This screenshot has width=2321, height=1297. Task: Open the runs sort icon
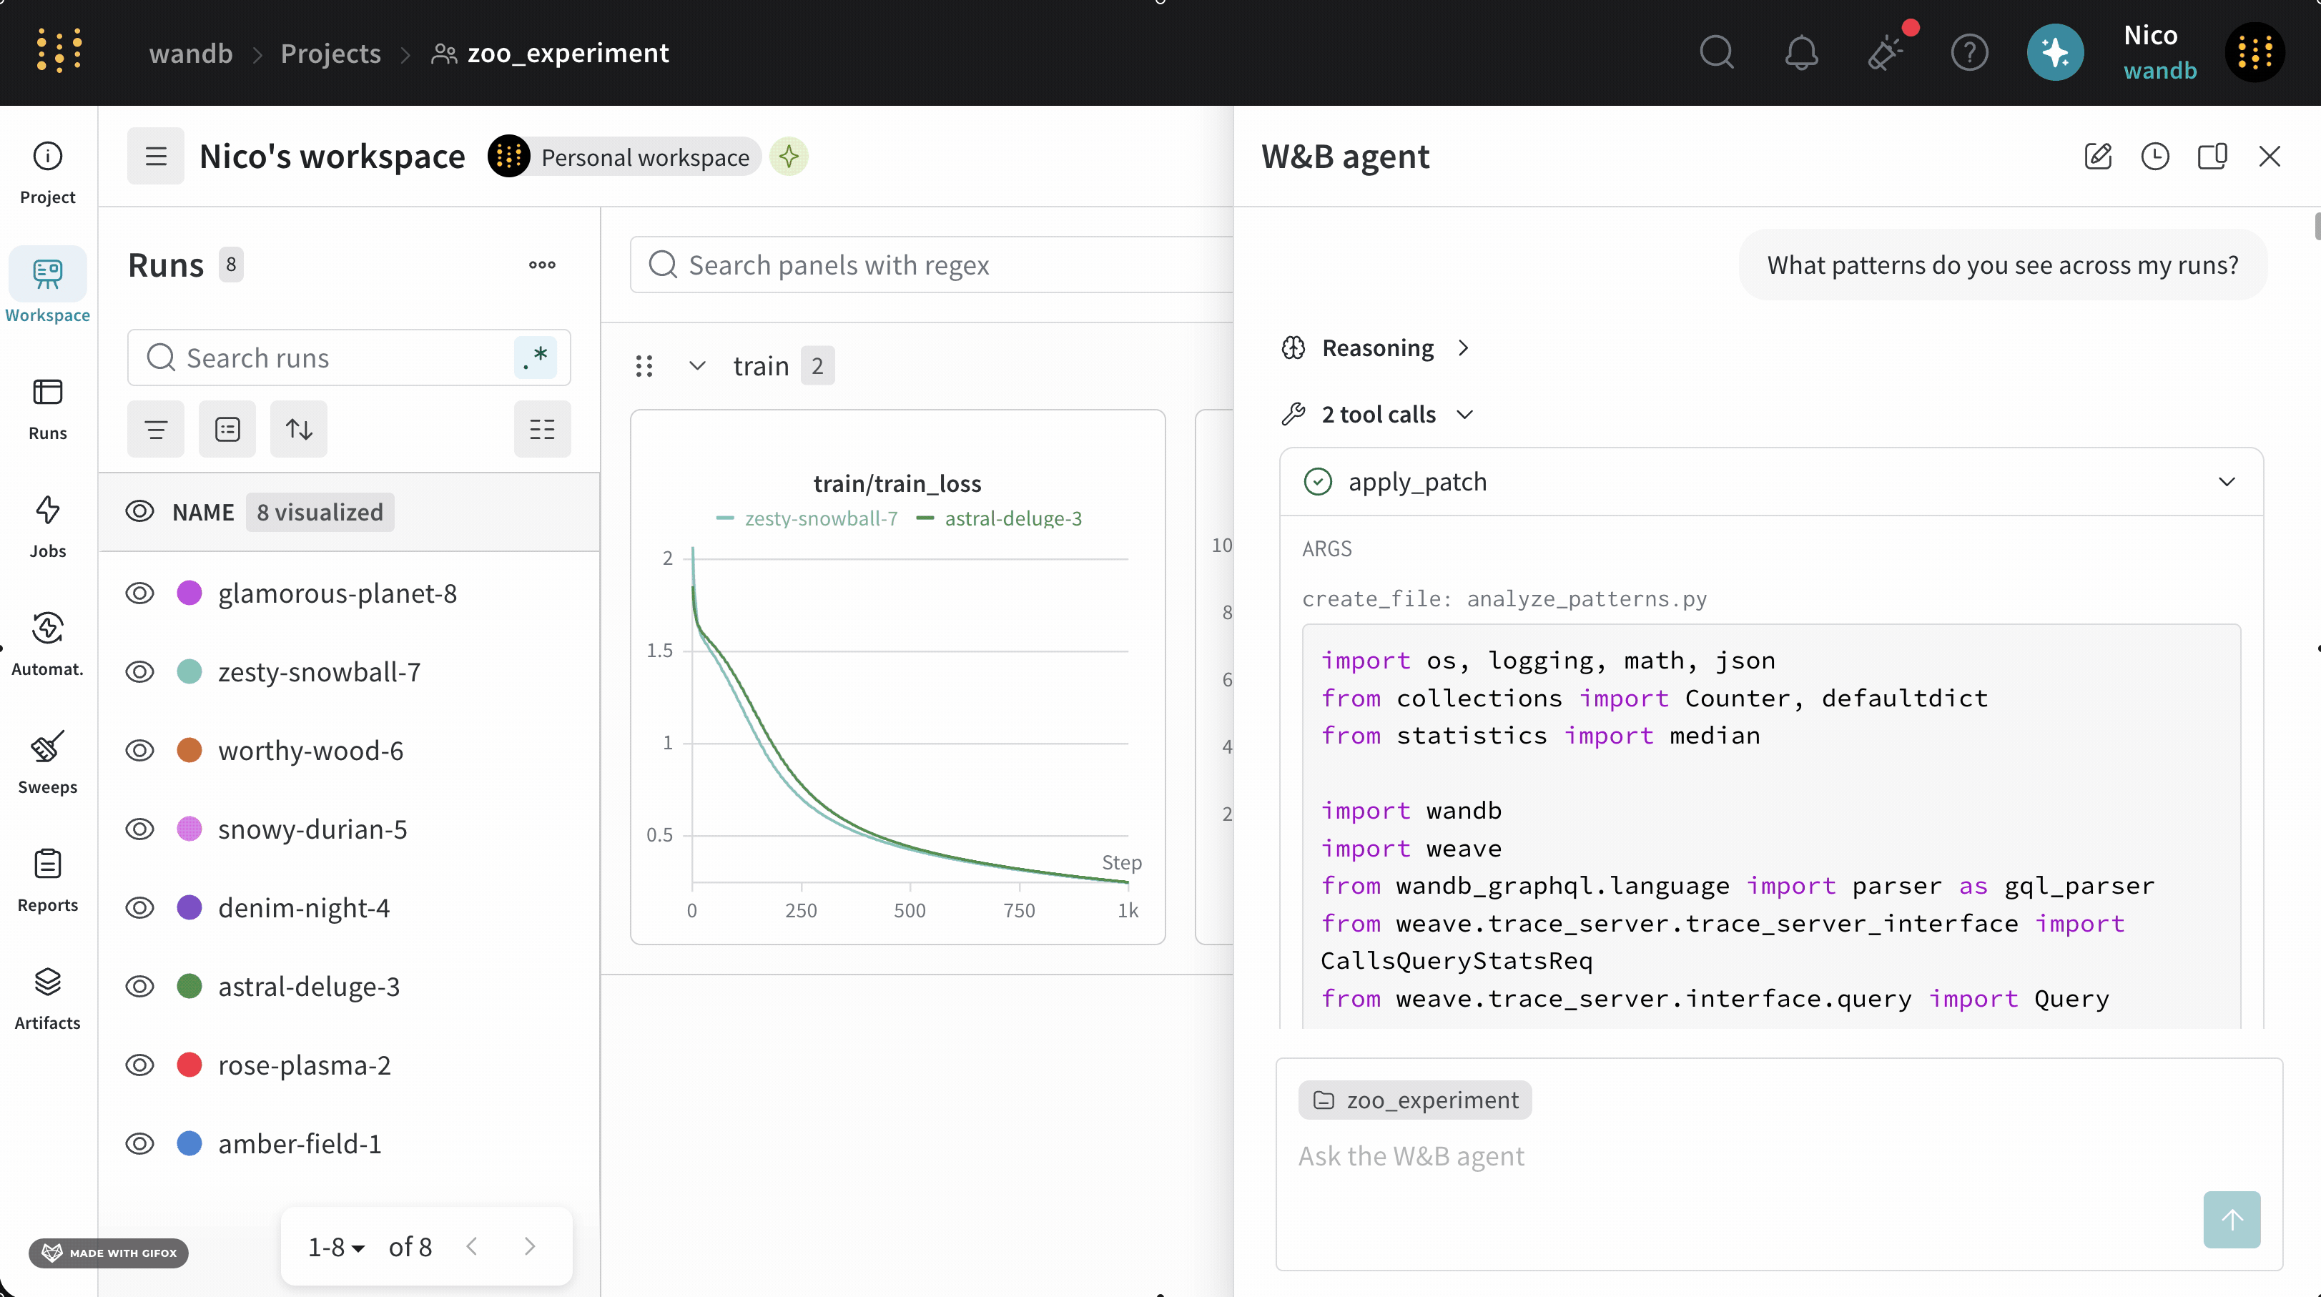pos(299,429)
